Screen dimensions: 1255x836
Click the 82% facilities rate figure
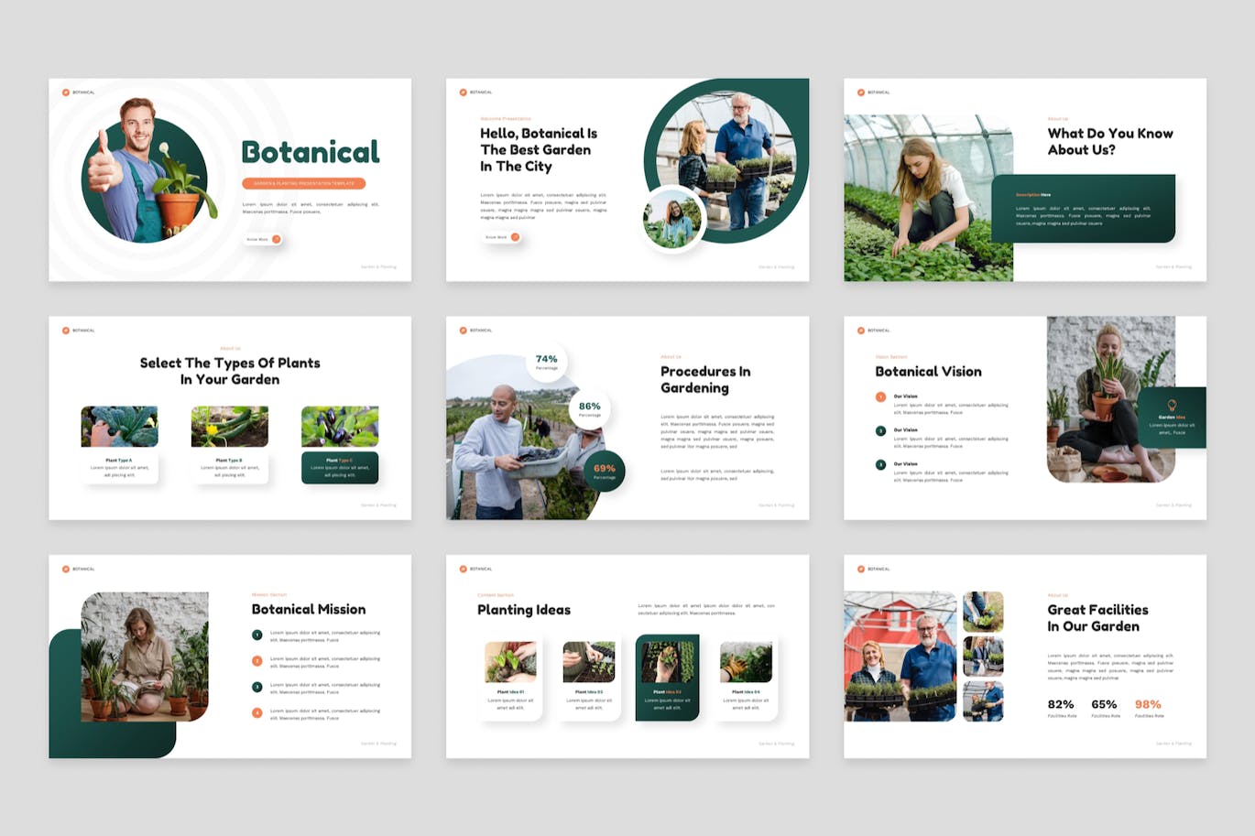[1061, 704]
